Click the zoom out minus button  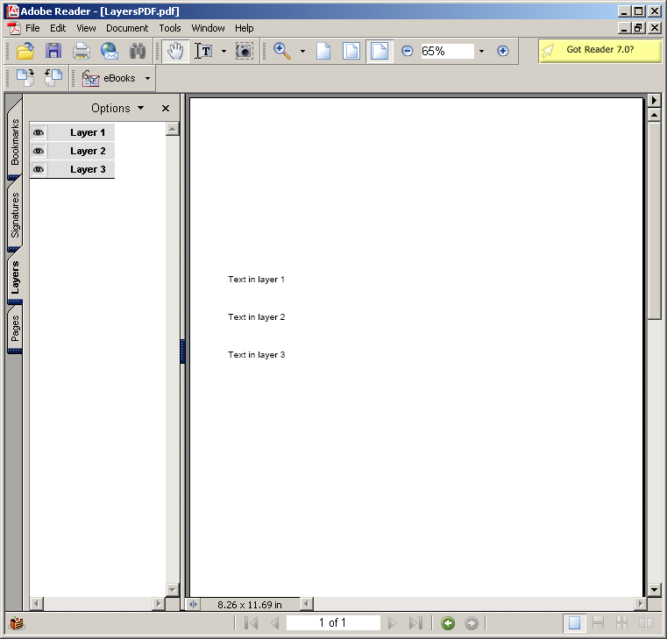pos(407,51)
